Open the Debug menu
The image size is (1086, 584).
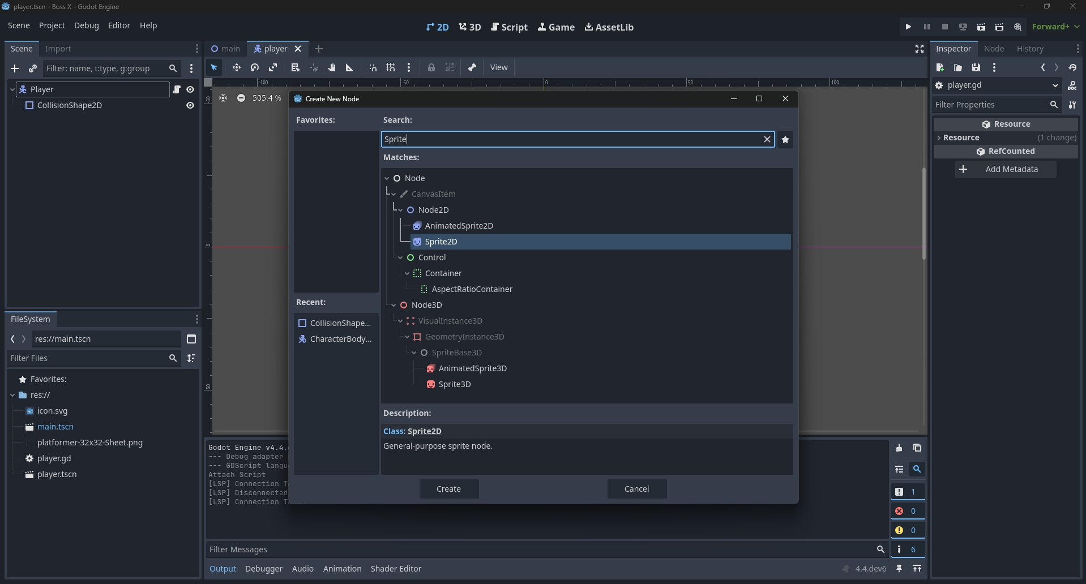tap(87, 25)
